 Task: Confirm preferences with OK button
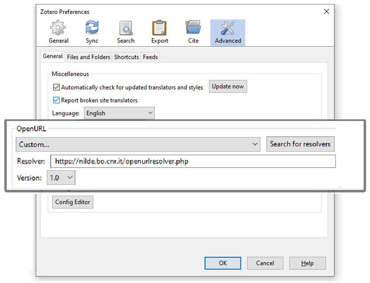point(223,263)
